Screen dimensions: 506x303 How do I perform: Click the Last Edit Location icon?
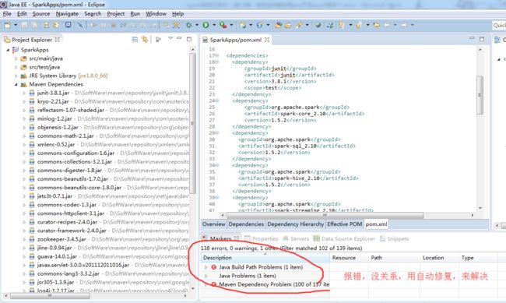click(x=376, y=25)
